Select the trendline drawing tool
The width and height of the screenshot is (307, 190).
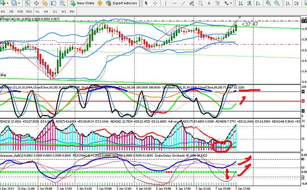[x=183, y=3]
